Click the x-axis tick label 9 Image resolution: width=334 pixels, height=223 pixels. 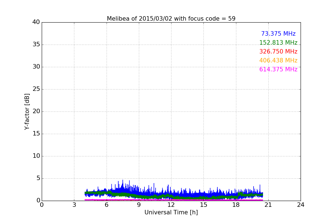139,205
